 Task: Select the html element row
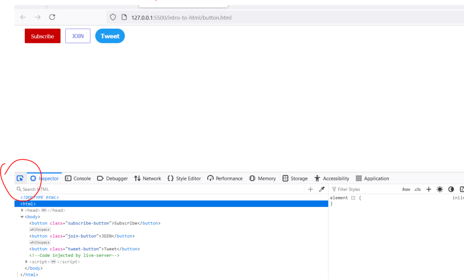tap(171, 204)
